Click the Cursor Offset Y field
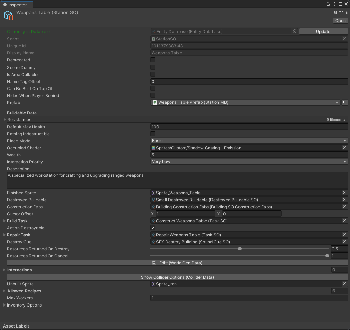This screenshot has height=330, width=350. click(252, 214)
